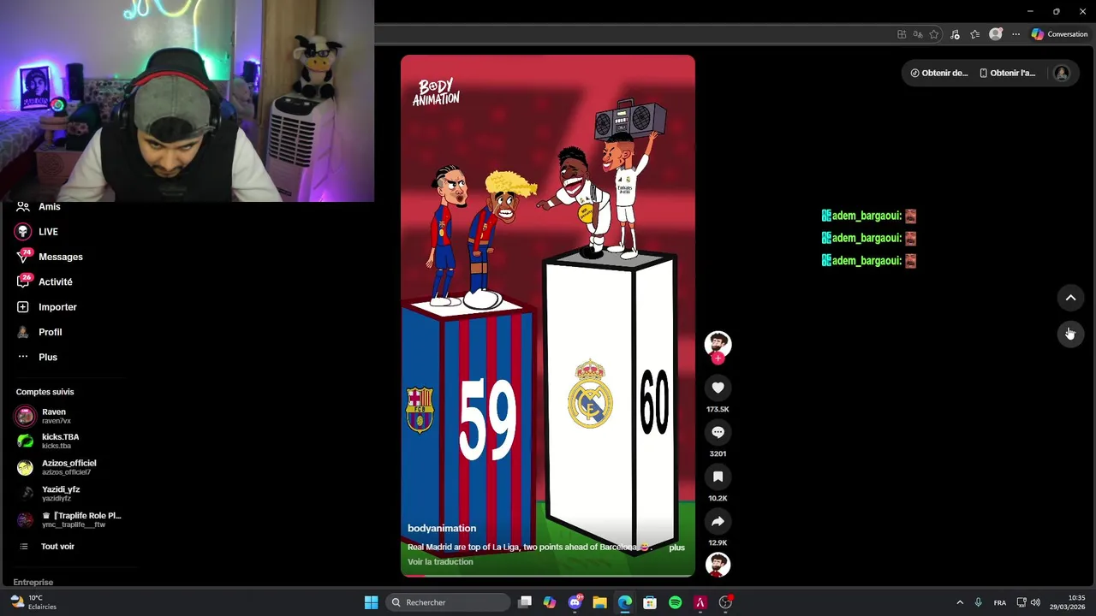Open OBS Studio from taskbar
This screenshot has width=1096, height=616.
[725, 602]
